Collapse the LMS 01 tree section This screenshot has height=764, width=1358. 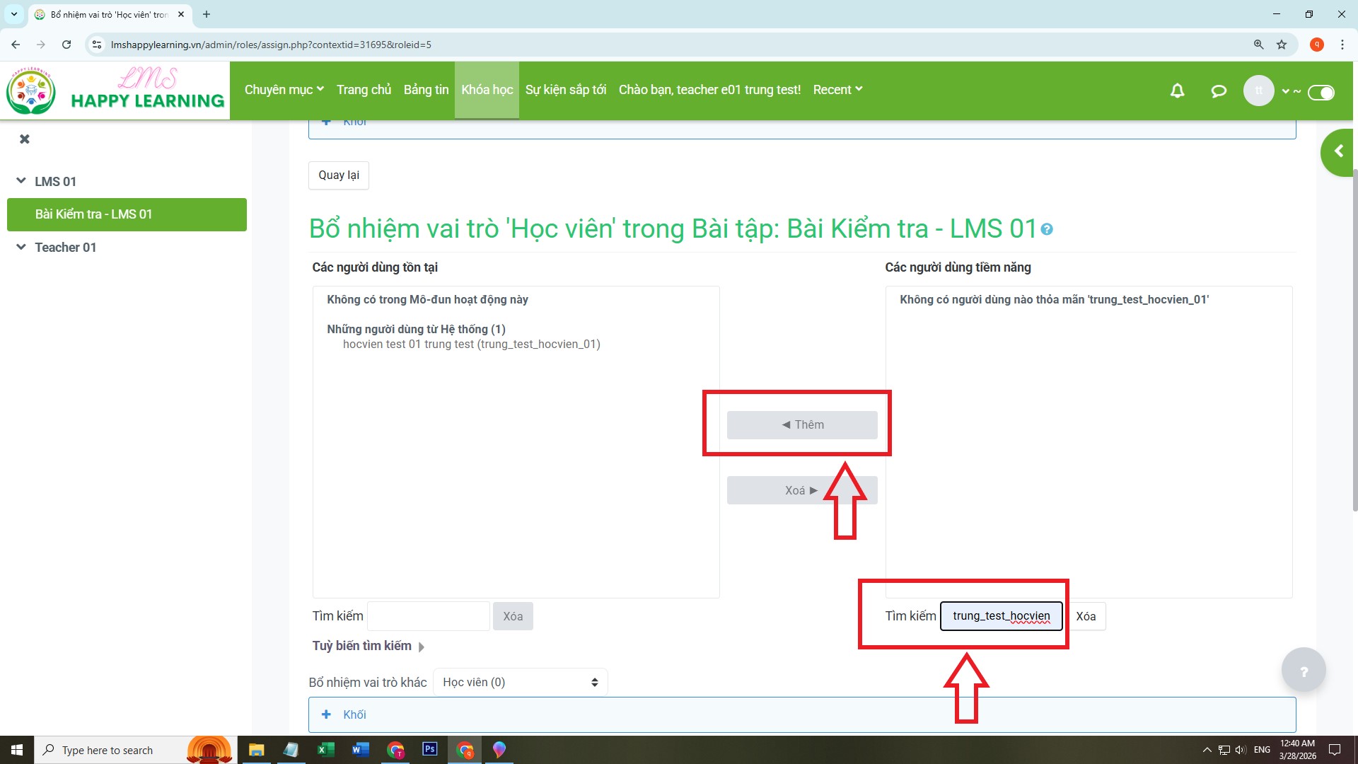[x=21, y=181]
